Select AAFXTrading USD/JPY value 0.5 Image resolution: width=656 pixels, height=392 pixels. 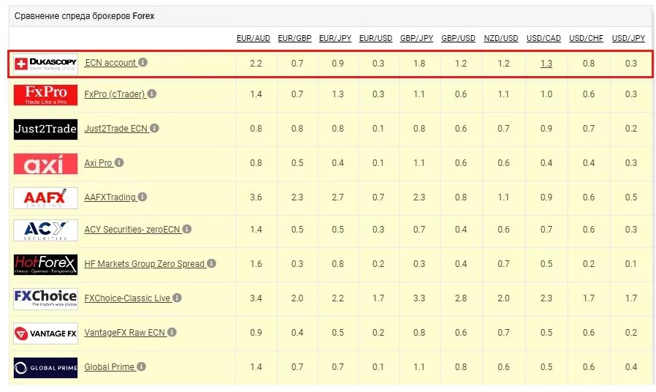pyautogui.click(x=630, y=197)
